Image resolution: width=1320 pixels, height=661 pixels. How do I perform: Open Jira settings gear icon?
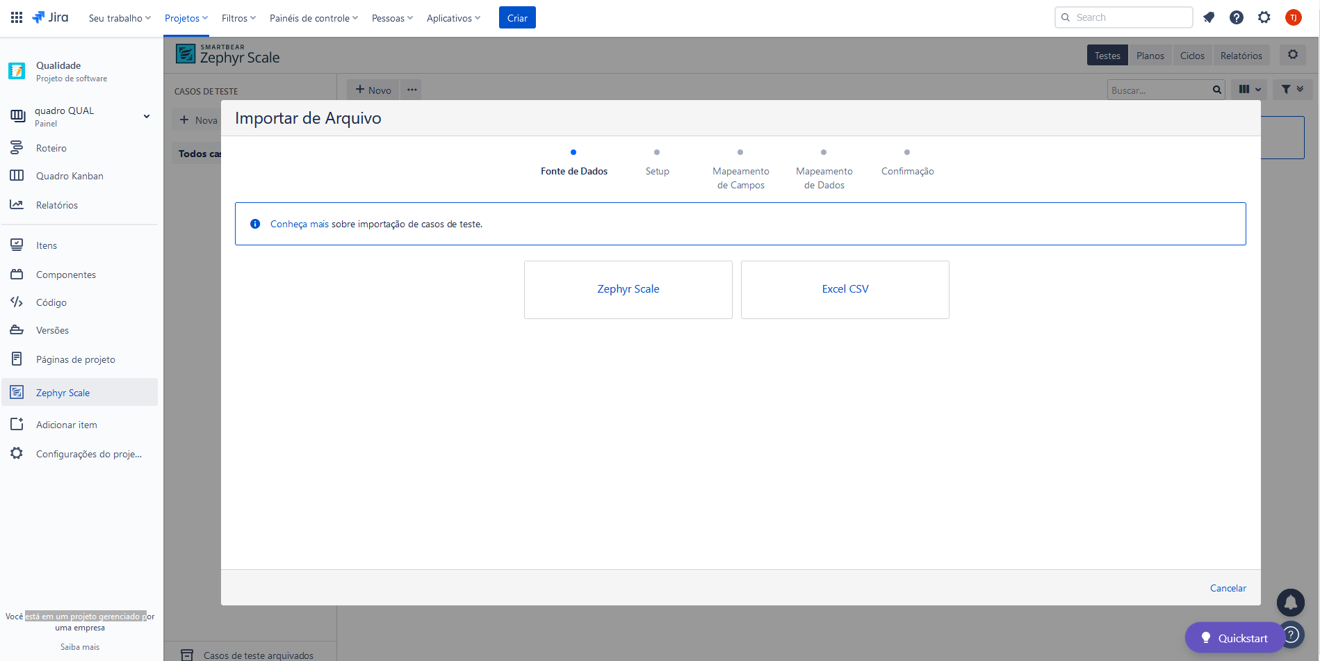(1264, 17)
